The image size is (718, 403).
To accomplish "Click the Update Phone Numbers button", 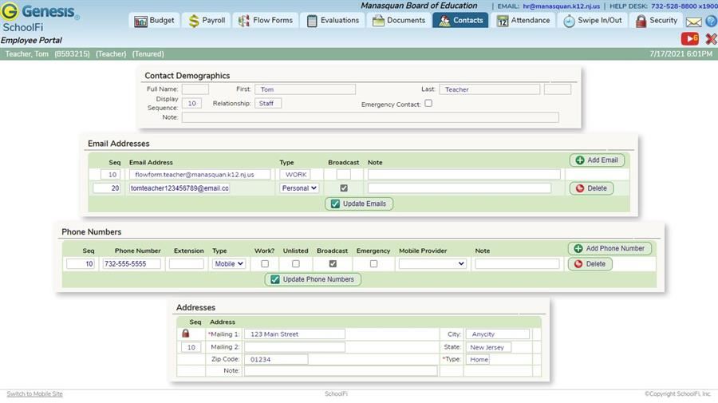I will tap(313, 279).
